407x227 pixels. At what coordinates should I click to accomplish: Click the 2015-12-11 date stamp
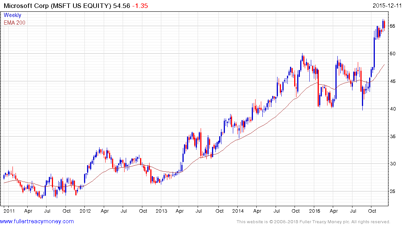coord(389,6)
